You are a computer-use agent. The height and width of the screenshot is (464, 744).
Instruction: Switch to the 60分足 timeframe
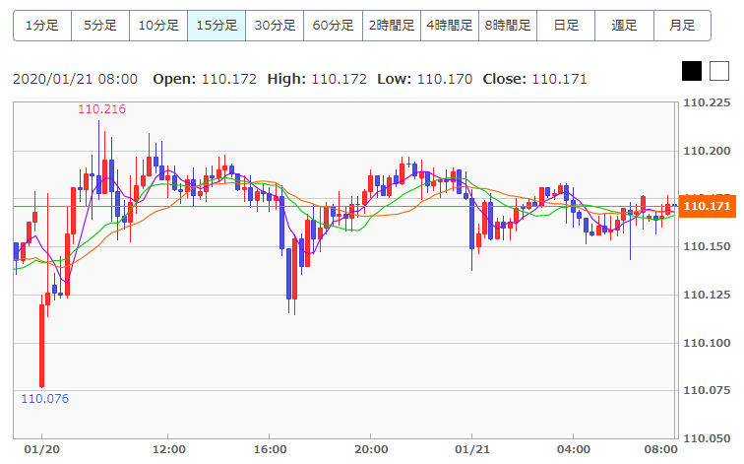pyautogui.click(x=333, y=26)
